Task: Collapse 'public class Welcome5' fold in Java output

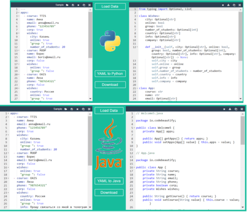Action: [x=134, y=128]
